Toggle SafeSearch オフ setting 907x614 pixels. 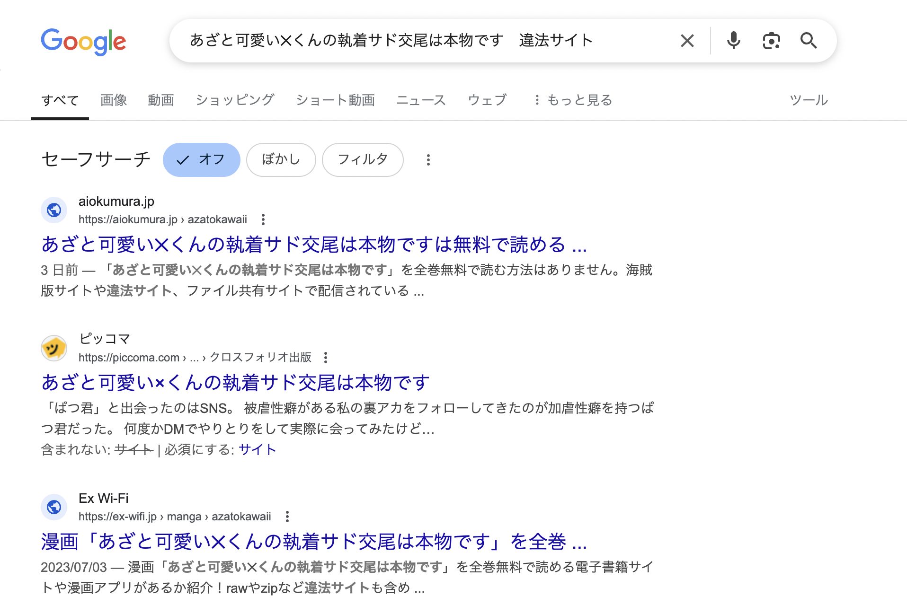pyautogui.click(x=202, y=160)
